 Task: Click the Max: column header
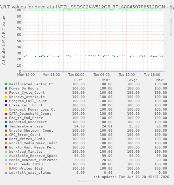[x=160, y=80]
